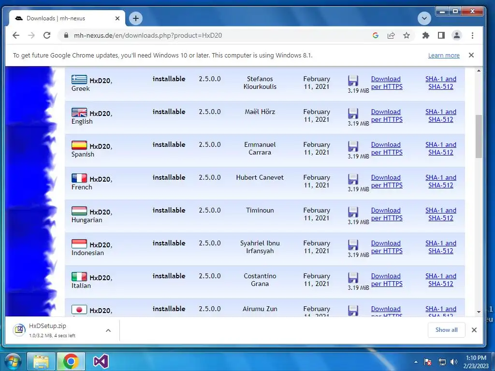Click the Google icon in address bar
Screen dimensions: 495x371
click(x=375, y=35)
